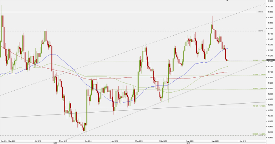Select the 61.80% Fibonacci retracement label
This screenshot has height=144, width=275.
pyautogui.click(x=259, y=89)
